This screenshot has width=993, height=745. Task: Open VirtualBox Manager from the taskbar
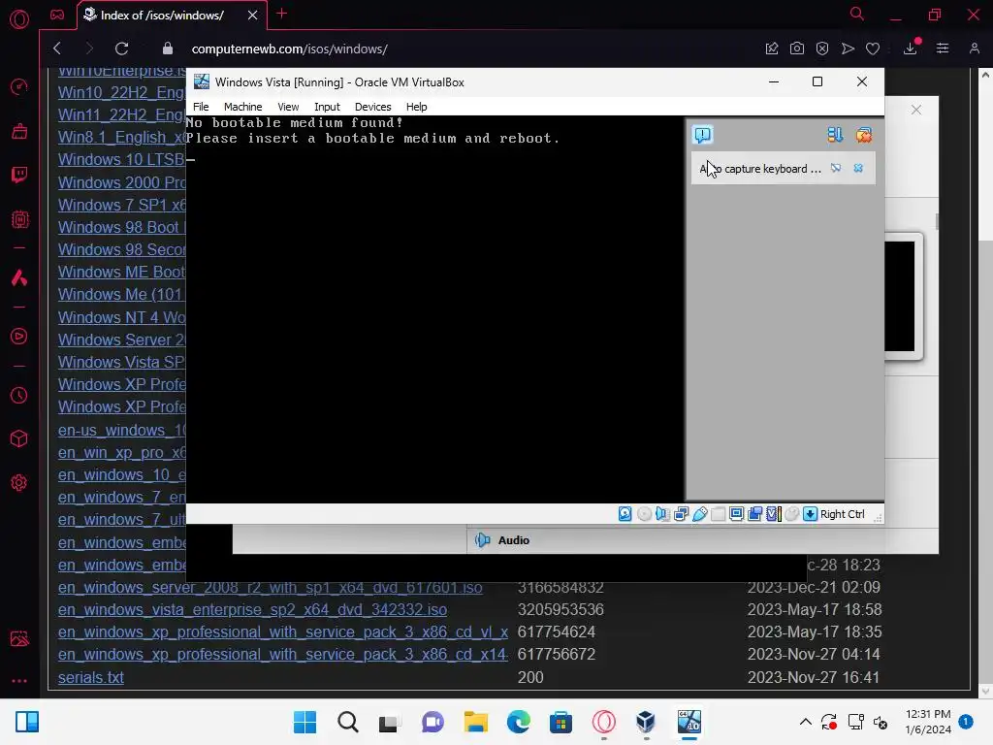coord(645,722)
